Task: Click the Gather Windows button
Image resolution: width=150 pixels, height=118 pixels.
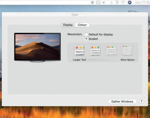Action: tap(122, 102)
